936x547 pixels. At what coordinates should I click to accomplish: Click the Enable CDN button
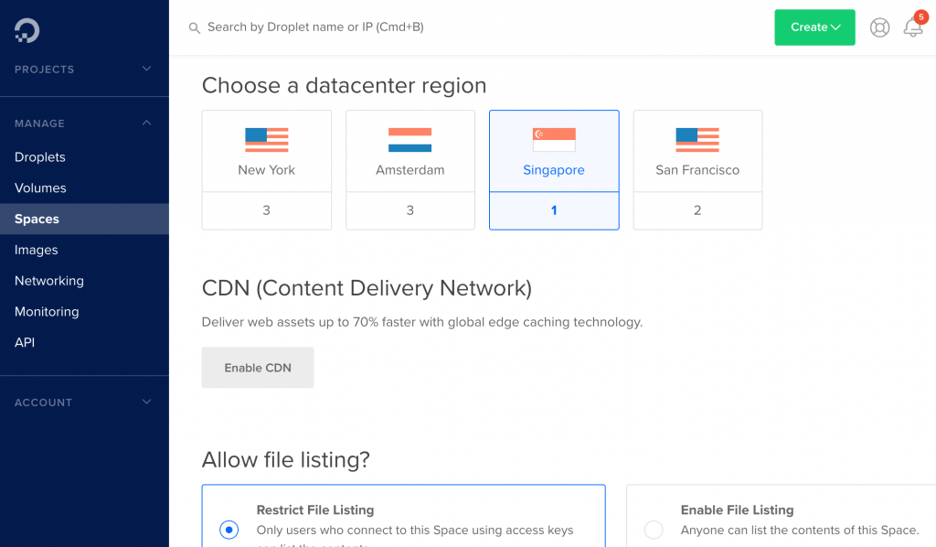[257, 367]
